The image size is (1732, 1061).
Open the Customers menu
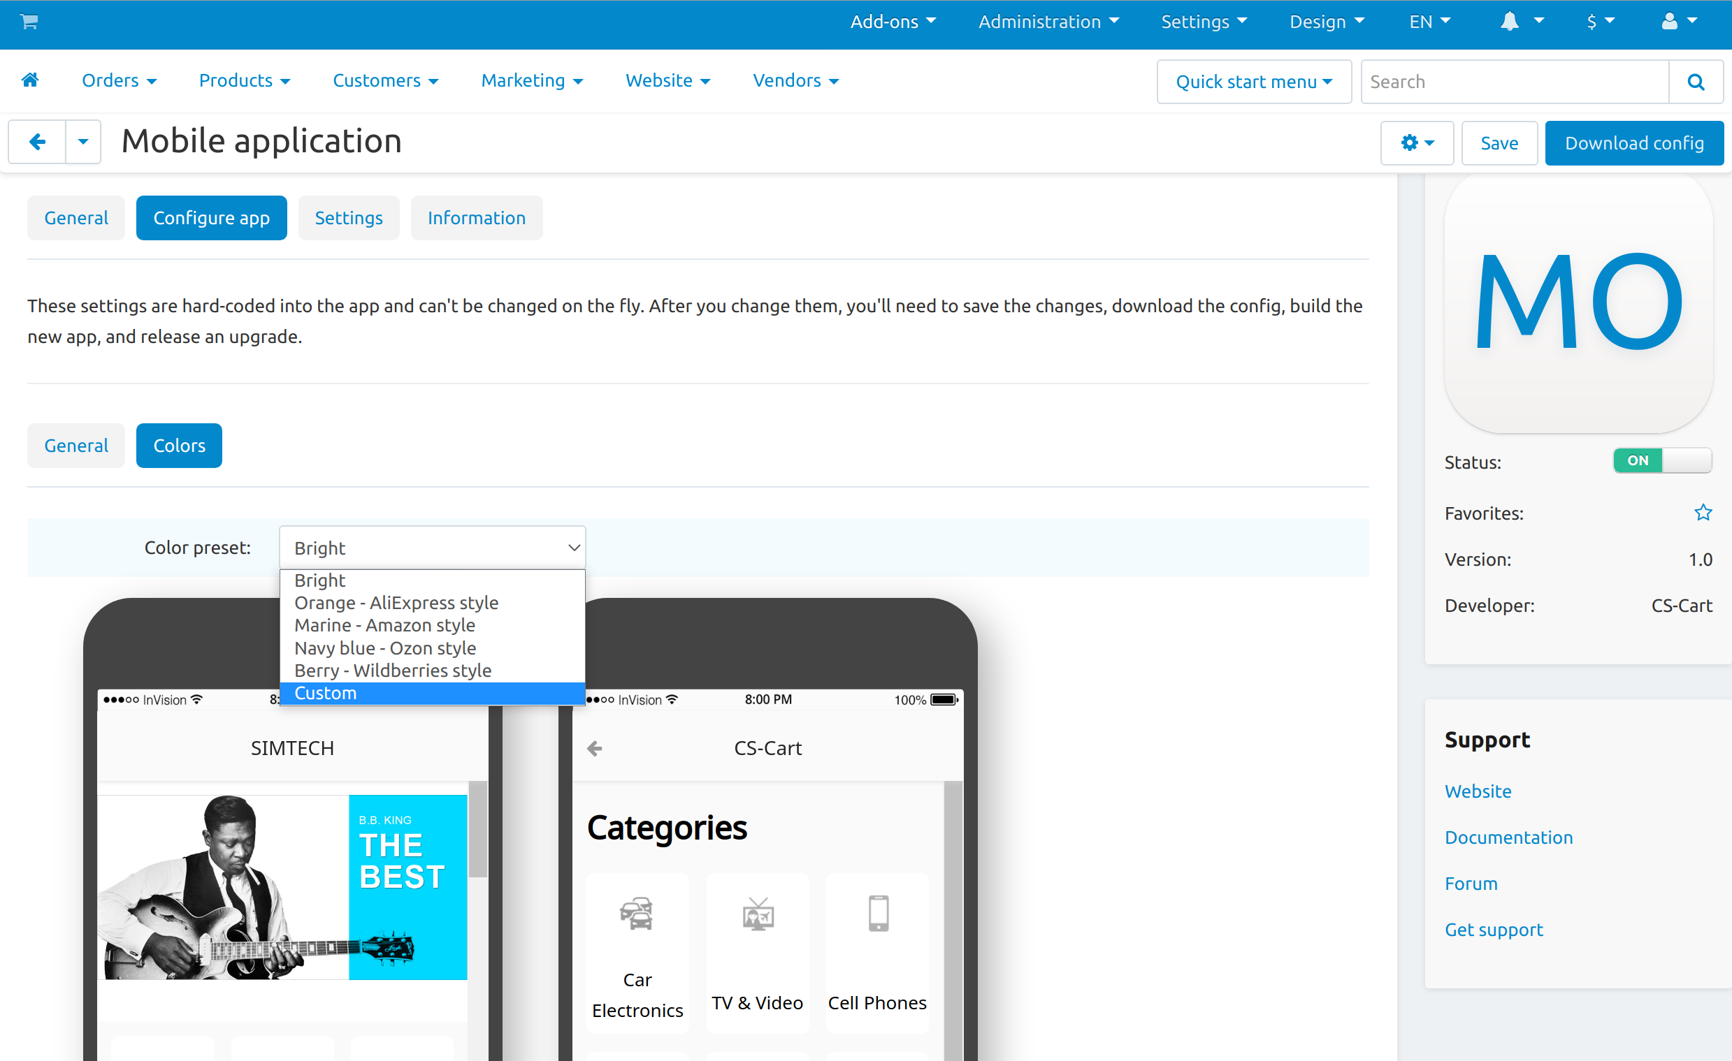coord(385,81)
